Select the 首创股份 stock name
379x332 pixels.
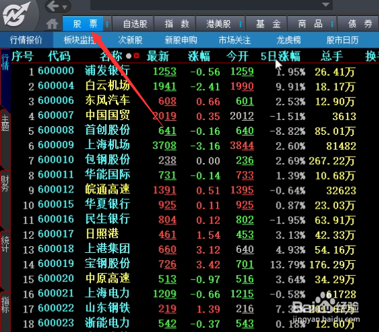tap(107, 130)
